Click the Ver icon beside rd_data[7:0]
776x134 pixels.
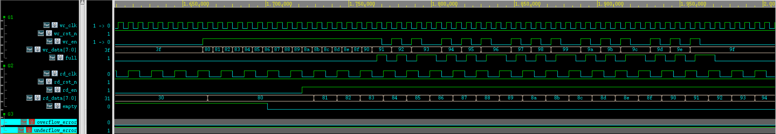coord(29,98)
